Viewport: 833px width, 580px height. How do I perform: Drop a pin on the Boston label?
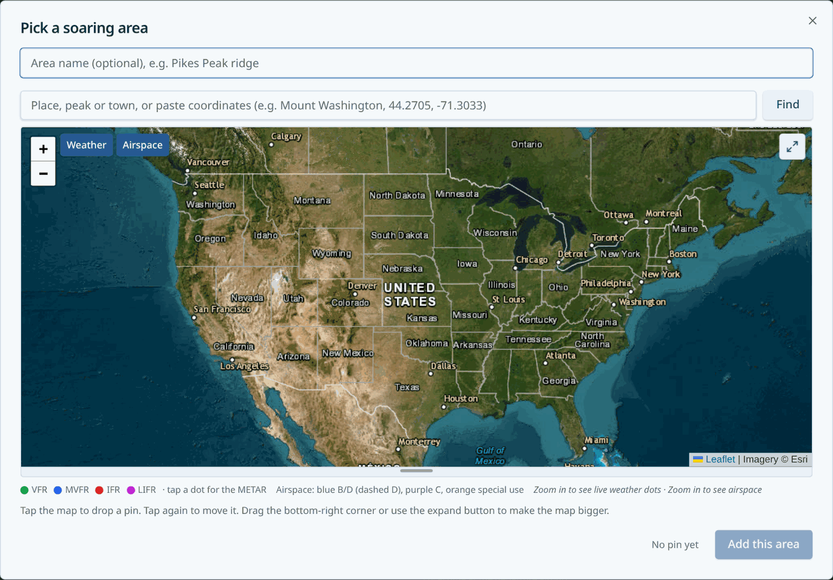click(x=683, y=254)
